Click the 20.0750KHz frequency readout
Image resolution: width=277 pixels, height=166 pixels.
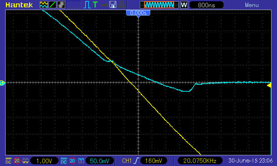tap(200, 161)
